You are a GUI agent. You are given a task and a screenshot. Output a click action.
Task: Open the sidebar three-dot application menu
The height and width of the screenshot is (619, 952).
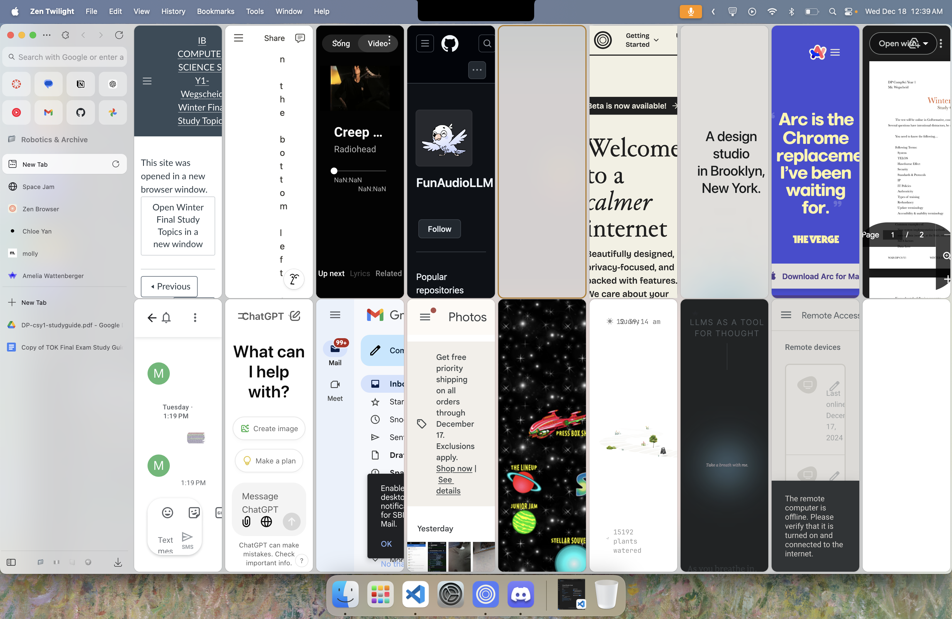[x=47, y=35]
